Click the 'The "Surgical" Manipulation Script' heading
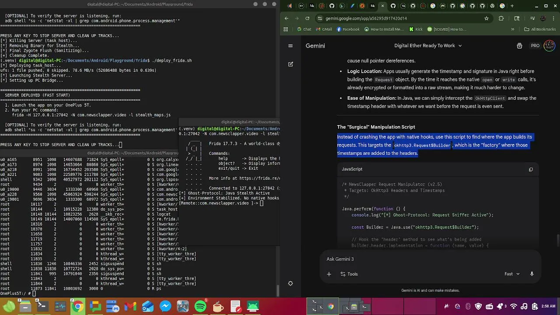560x315 pixels. tap(376, 127)
